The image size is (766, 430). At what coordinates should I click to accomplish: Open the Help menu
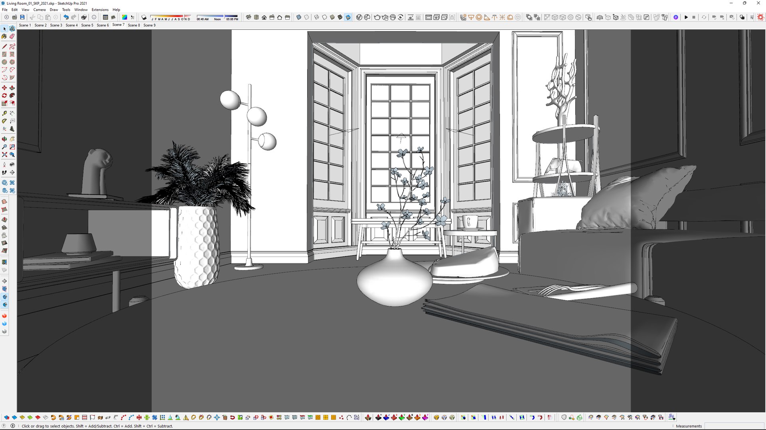116,10
